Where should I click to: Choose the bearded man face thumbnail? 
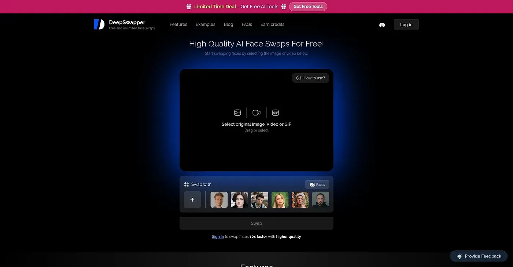click(321, 200)
